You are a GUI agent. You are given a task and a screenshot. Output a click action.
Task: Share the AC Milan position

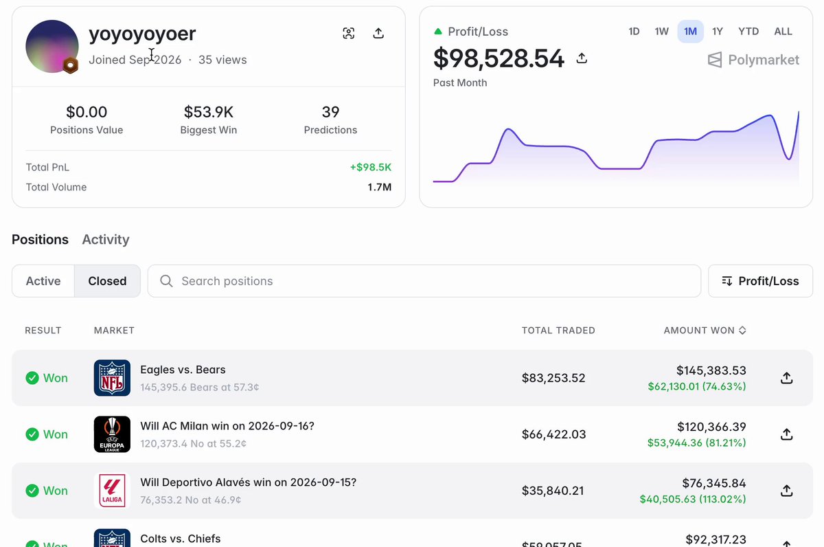coord(787,434)
